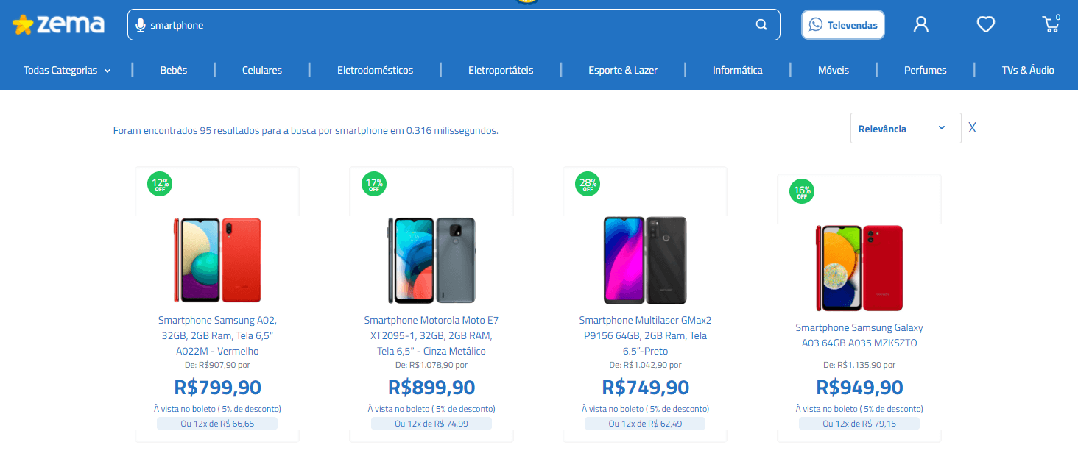Screen dimensions: 1078x456
Task: Click the 12% OFF badge on the Samsung A02
Action: 160,184
